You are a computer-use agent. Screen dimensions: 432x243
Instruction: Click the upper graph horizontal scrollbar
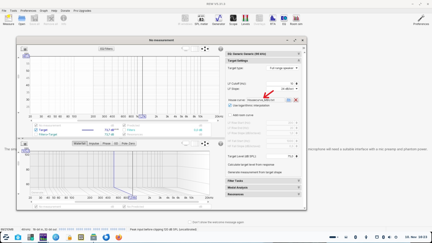coord(143,121)
